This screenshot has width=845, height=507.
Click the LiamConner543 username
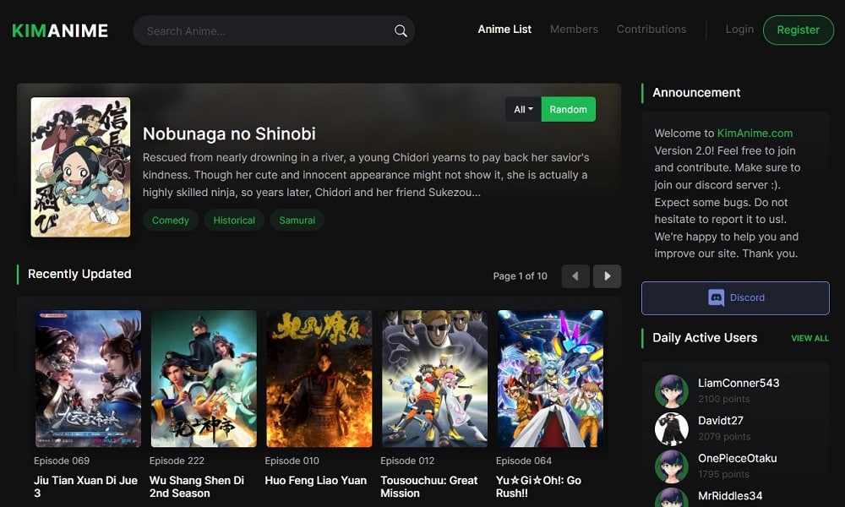tap(739, 383)
